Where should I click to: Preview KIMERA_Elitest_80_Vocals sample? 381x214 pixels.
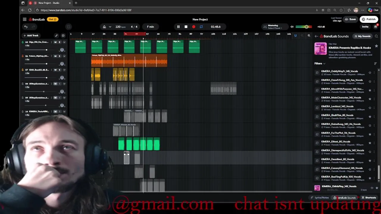(x=317, y=143)
